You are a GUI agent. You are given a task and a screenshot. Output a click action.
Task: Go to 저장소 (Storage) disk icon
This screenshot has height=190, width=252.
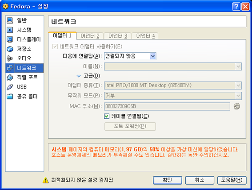(x=10, y=49)
